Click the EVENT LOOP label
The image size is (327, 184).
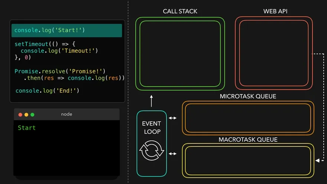coord(152,127)
